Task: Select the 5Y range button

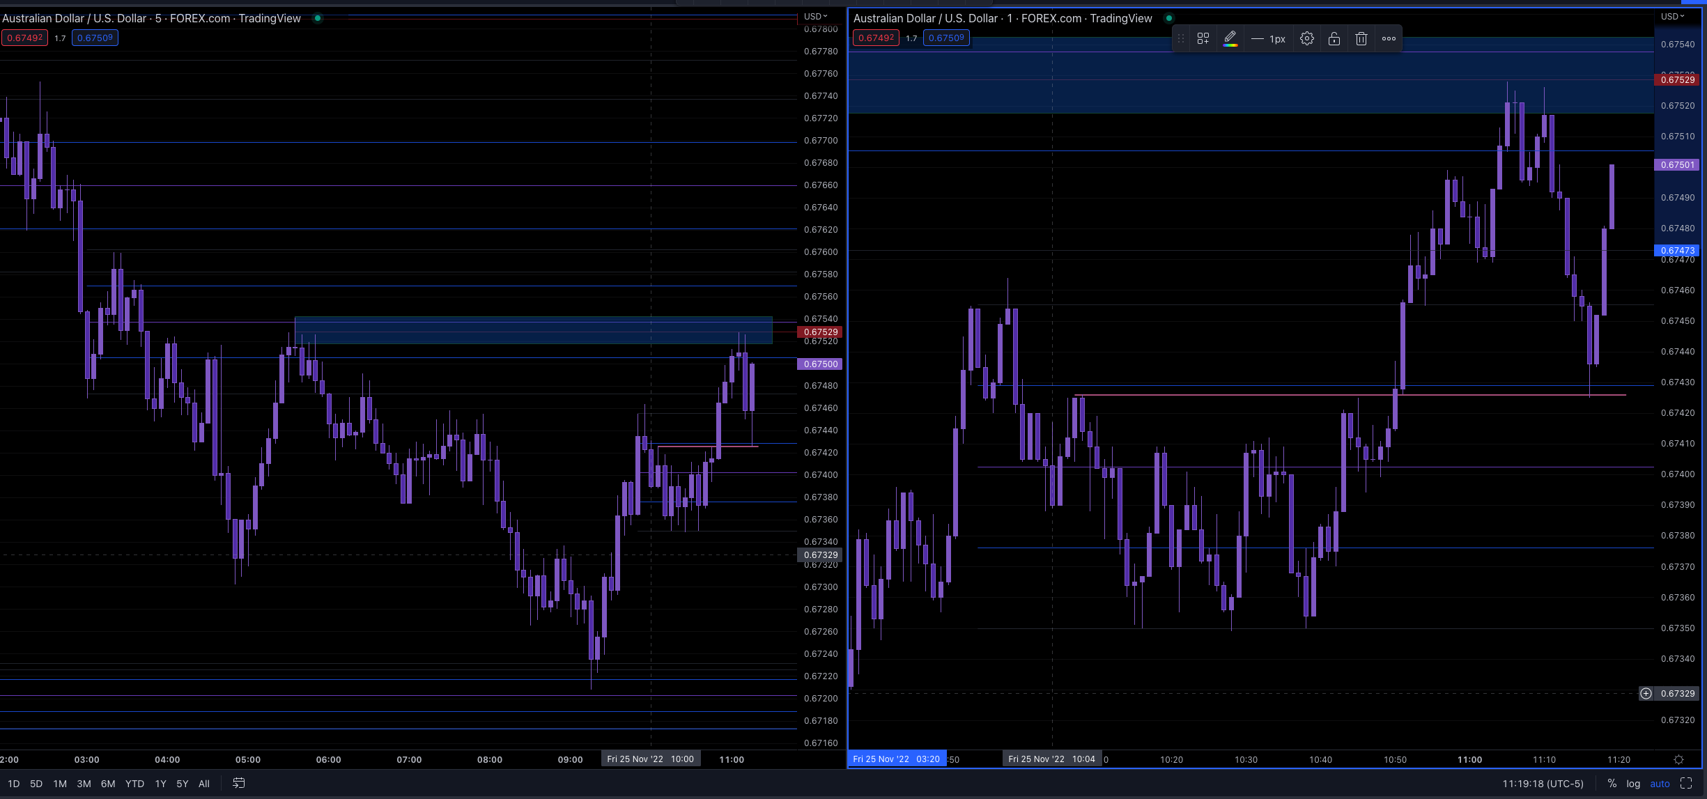Action: [182, 783]
